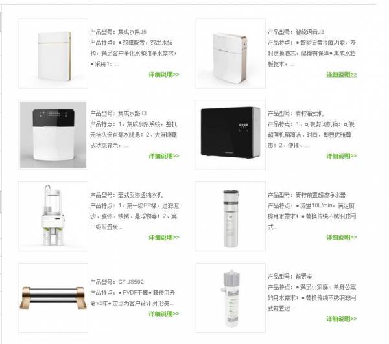Select the black 青柠箱式机 product image

point(230,135)
